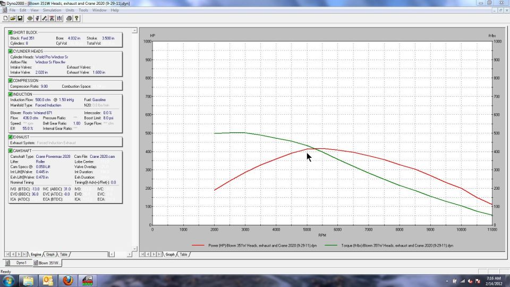Open the View menu
Image resolution: width=510 pixels, height=287 pixels.
point(35,10)
